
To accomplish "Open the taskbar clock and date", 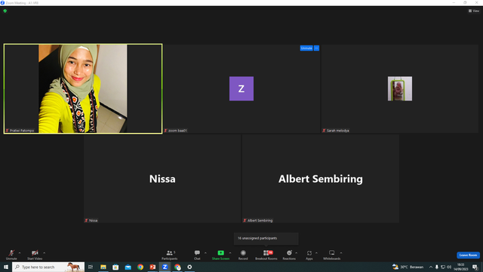I will coord(461,267).
